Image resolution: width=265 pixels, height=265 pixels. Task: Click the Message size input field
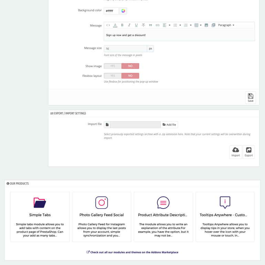(125, 49)
